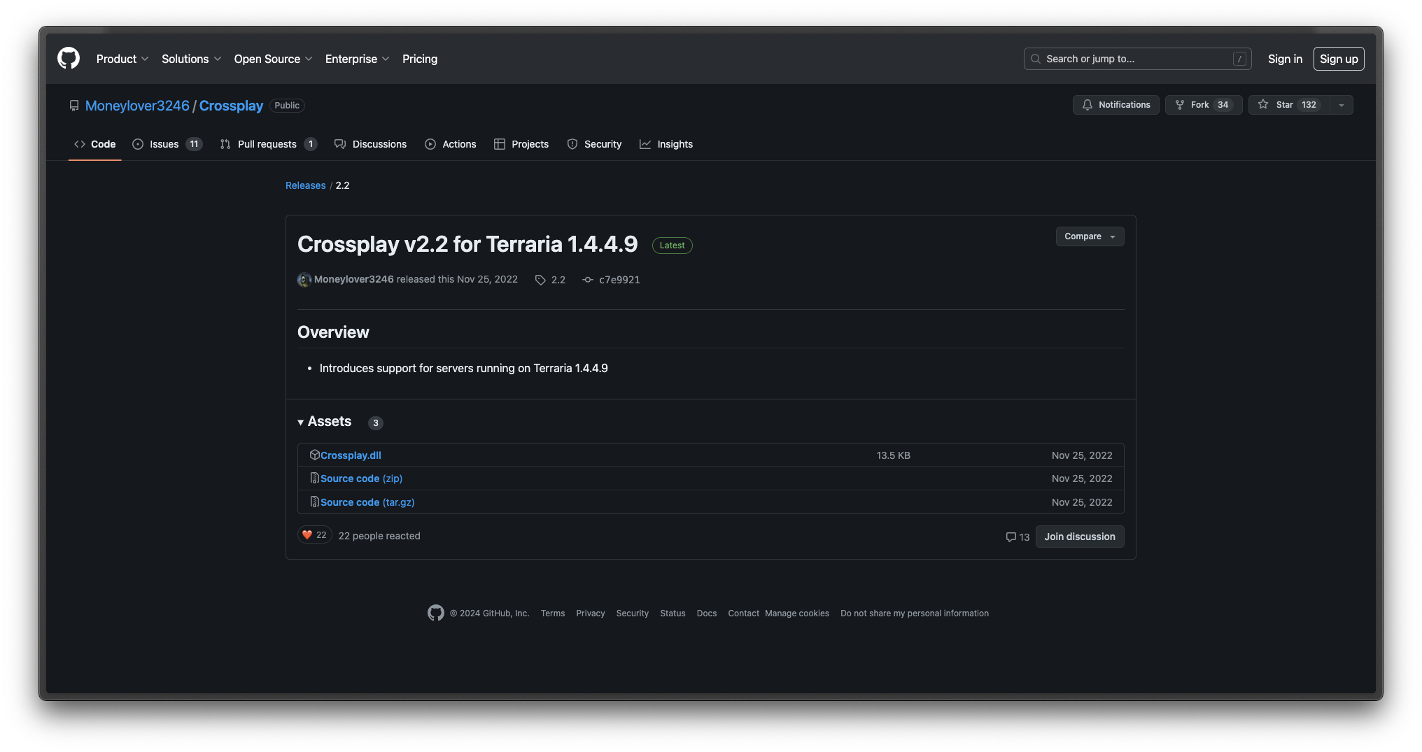Open release author Moneylover3246 link
Screen dimensions: 1422x752
pyautogui.click(x=354, y=279)
